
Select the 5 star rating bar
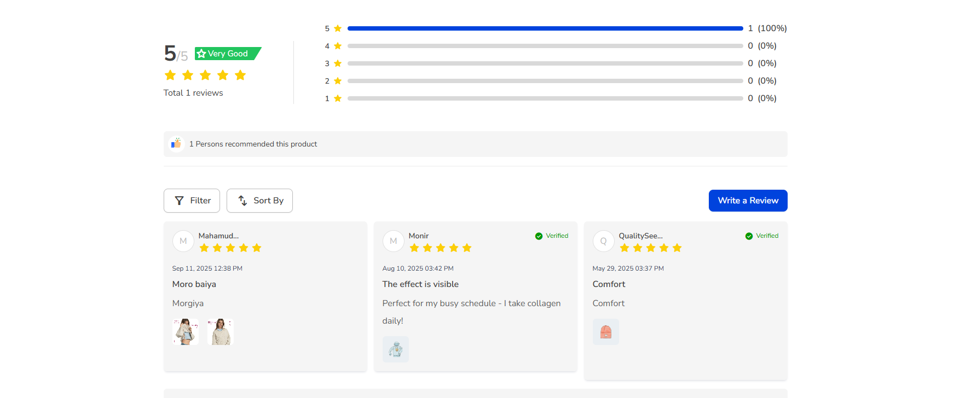545,28
